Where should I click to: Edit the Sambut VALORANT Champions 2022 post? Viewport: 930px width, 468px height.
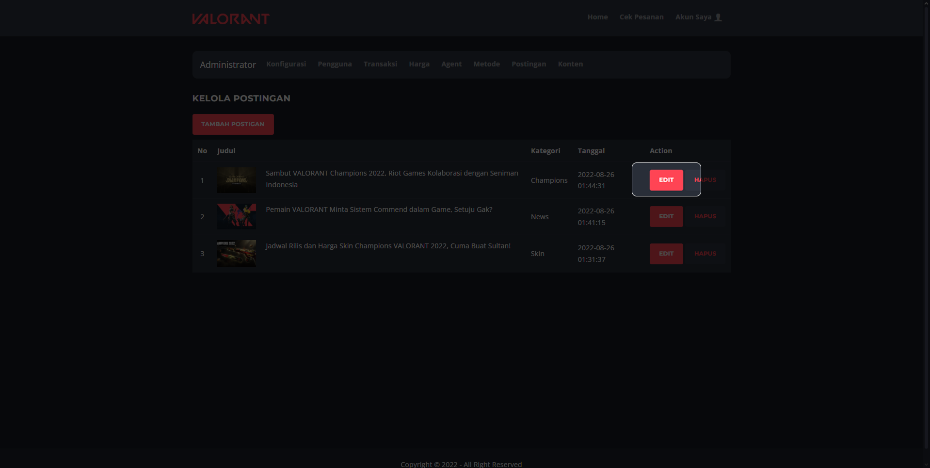point(666,180)
